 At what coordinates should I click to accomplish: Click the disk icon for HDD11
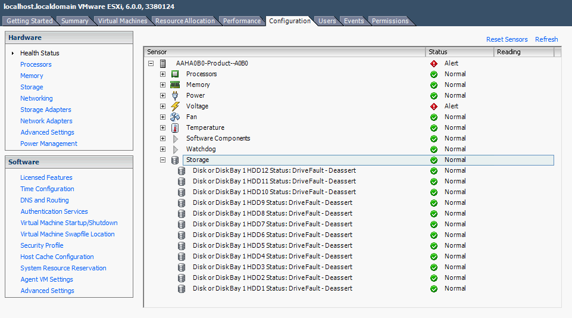[x=182, y=182]
